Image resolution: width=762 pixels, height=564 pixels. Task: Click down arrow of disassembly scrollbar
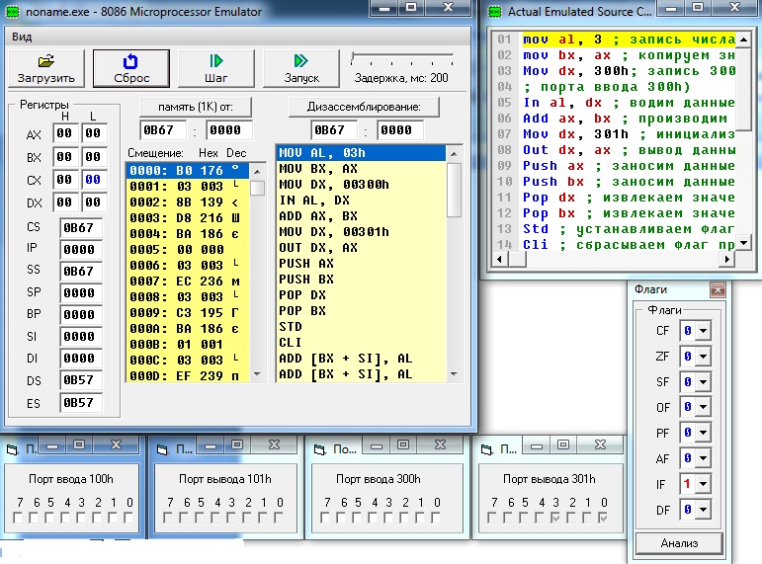click(454, 374)
